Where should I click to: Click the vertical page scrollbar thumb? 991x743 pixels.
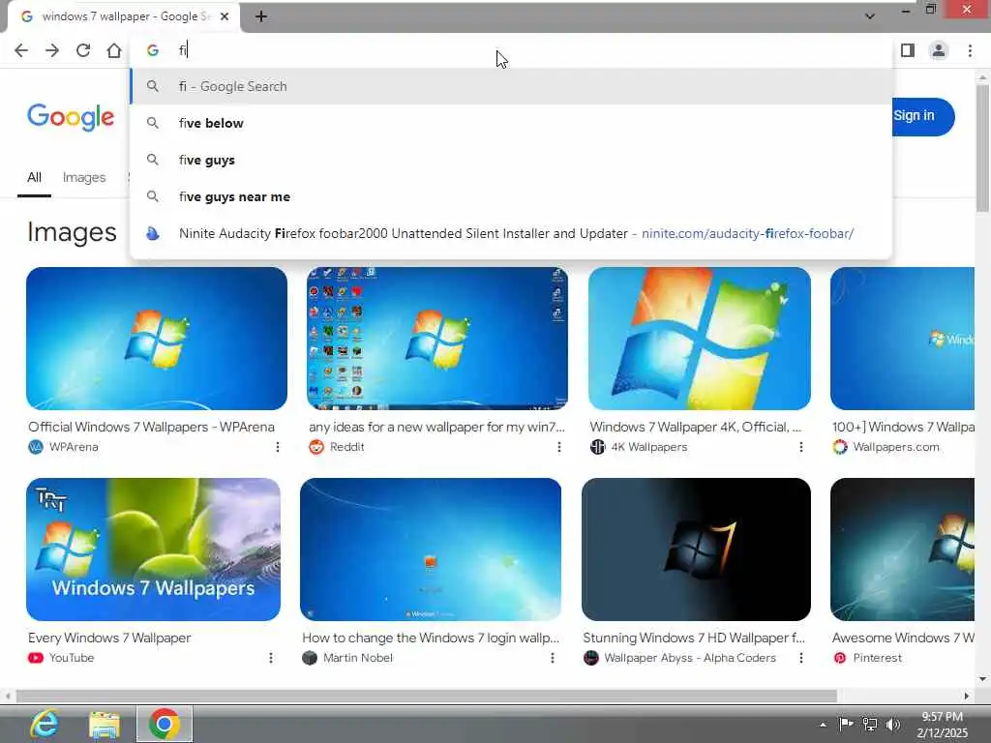coord(982,148)
